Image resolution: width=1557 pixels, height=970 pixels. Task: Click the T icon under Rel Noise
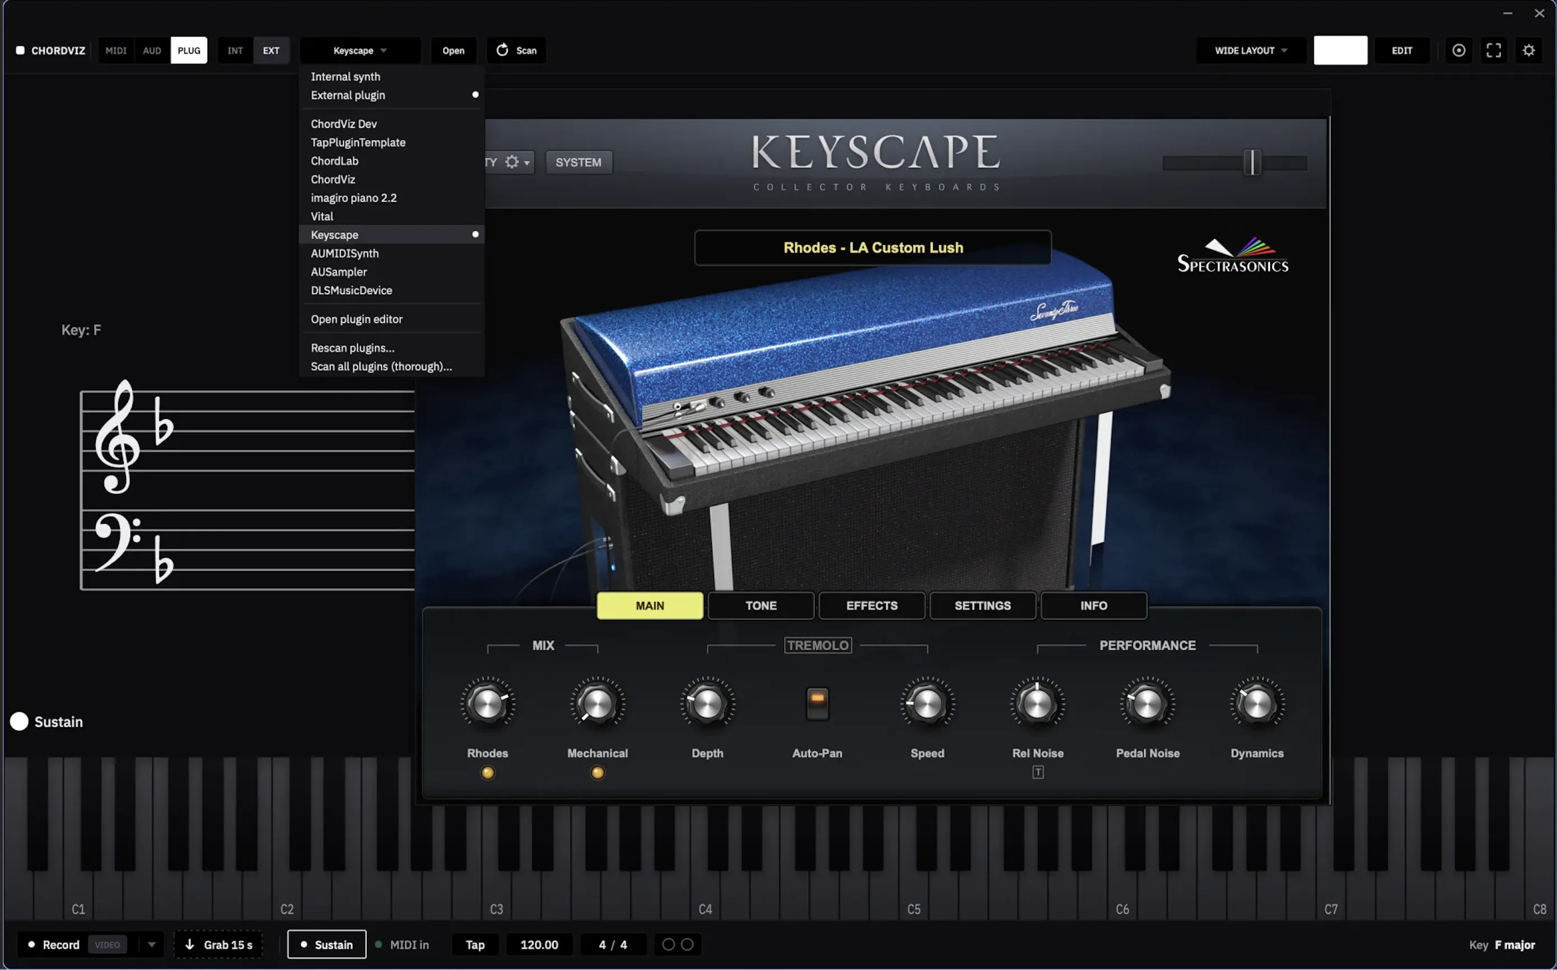(x=1037, y=772)
